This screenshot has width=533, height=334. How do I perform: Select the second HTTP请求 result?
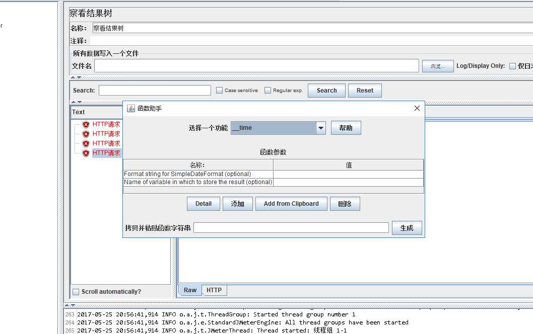pos(106,134)
